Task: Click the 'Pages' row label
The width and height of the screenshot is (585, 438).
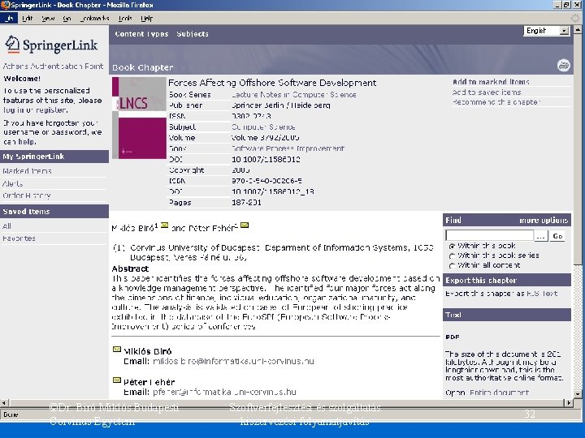Action: pos(180,203)
